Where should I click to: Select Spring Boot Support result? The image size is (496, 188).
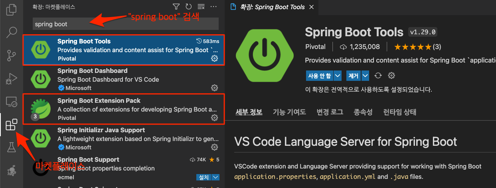point(123,168)
